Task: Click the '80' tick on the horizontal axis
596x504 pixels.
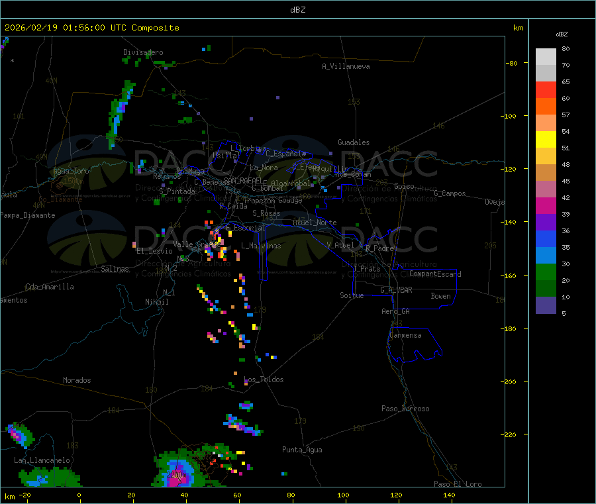Action: coord(291,495)
